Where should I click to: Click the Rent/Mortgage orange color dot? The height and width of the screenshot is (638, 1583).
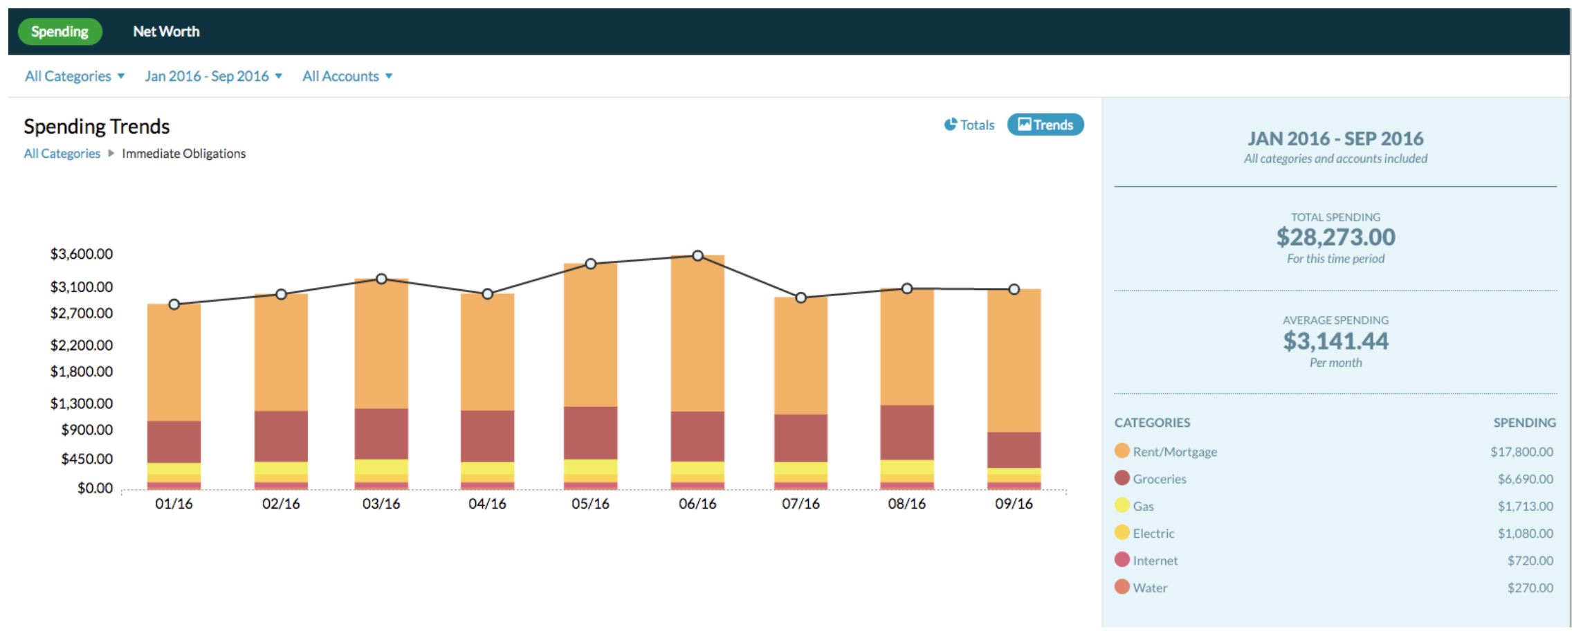[1122, 451]
